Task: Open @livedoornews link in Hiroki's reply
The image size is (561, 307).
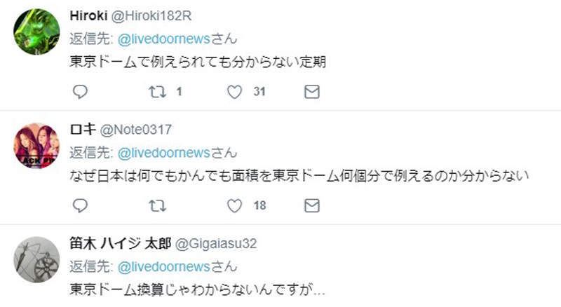Action: (x=164, y=39)
